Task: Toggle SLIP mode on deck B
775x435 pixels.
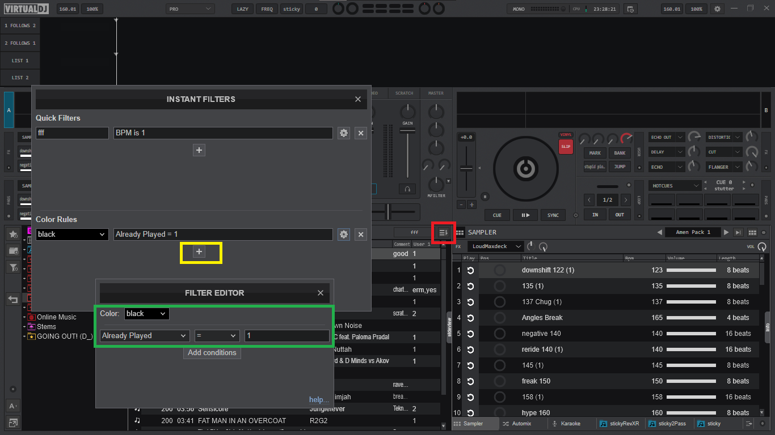Action: coord(566,146)
